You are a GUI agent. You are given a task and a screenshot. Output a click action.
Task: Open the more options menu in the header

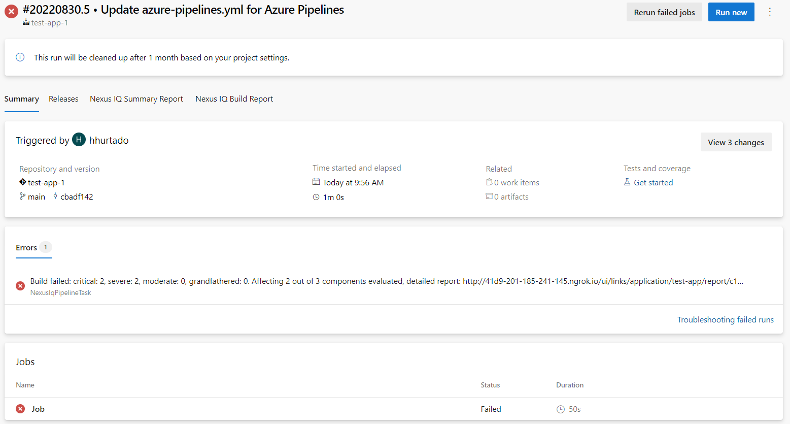pyautogui.click(x=770, y=12)
